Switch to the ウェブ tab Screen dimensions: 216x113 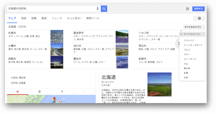(12, 18)
